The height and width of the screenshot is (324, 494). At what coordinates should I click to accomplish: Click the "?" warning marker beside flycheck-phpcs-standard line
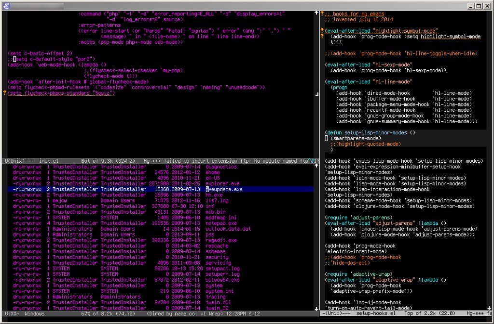(4, 94)
